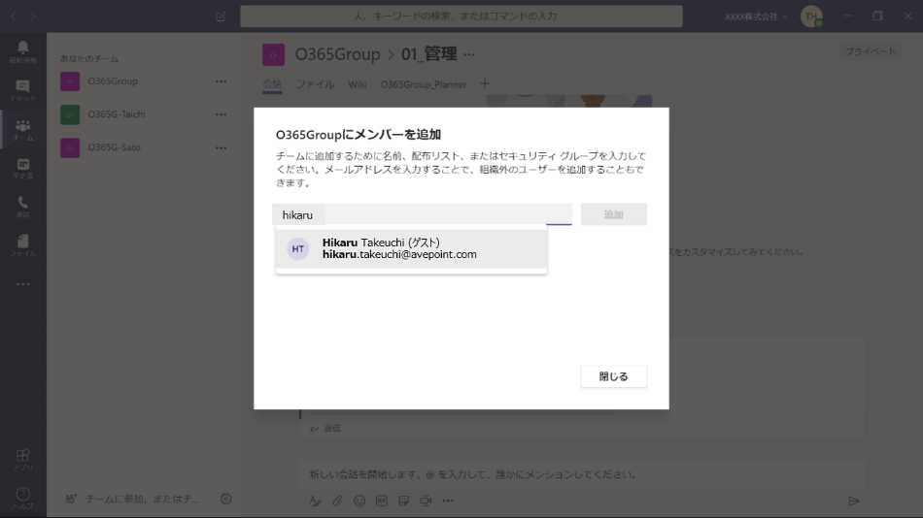Open channel options ellipsis next to 01_管理
Image resolution: width=923 pixels, height=518 pixels.
(469, 54)
